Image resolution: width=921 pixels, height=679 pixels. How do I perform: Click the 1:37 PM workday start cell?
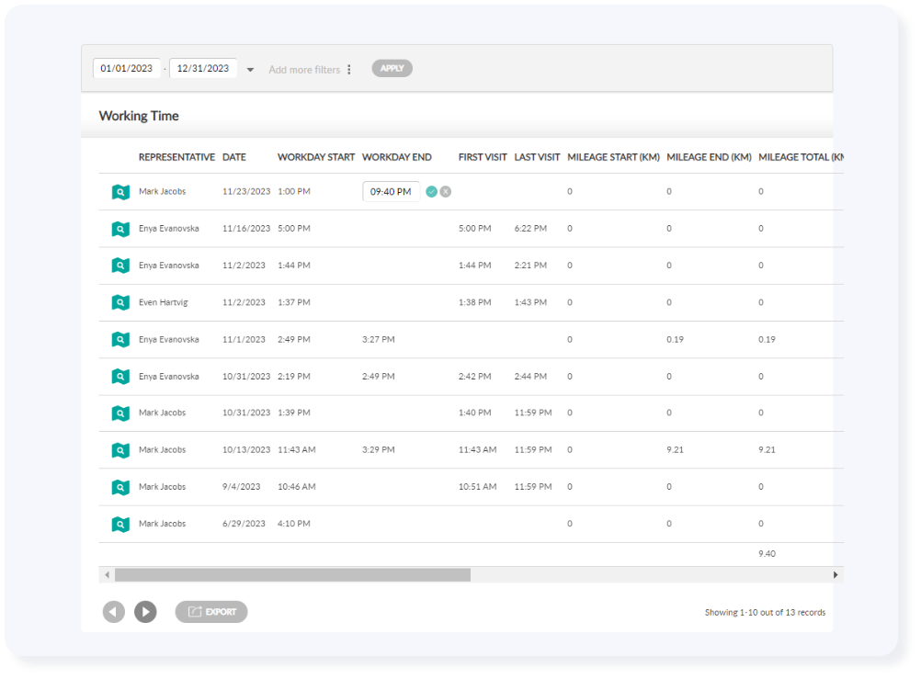294,302
